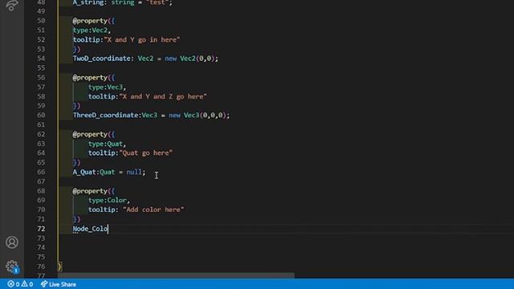The height and width of the screenshot is (289, 514).
Task: Click the errors and warnings status indicator
Action: (x=20, y=284)
